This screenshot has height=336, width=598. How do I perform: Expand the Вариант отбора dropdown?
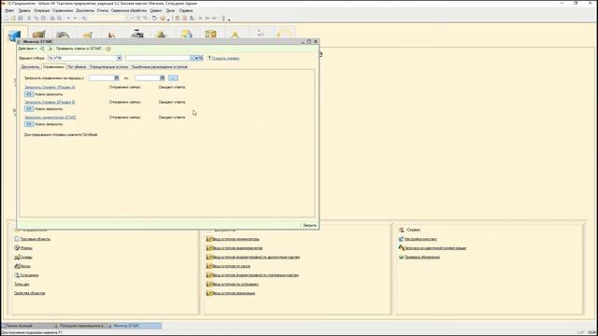120,58
